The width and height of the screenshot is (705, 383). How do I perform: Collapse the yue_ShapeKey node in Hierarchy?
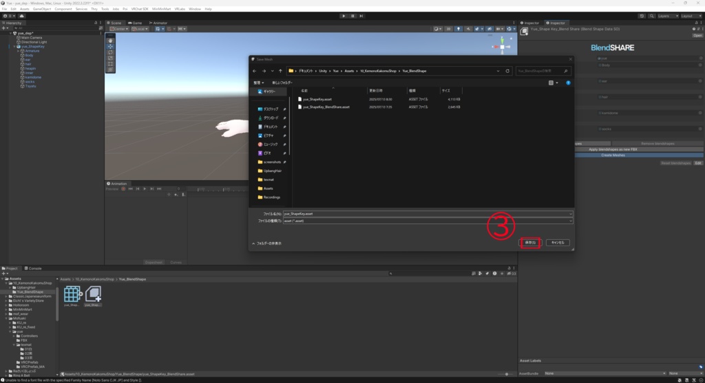pos(14,46)
